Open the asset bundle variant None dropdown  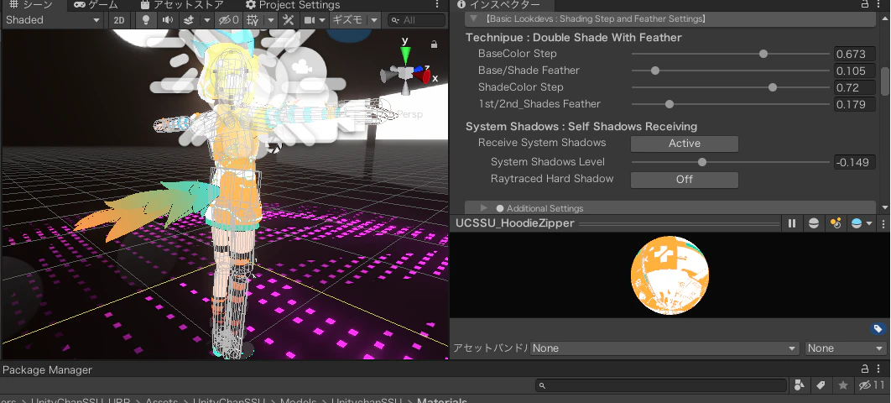[845, 348]
